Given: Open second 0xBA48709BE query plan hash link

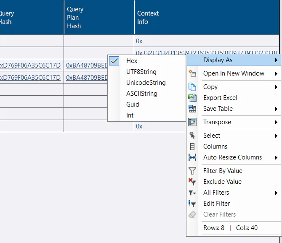Looking at the screenshot, I should (87, 78).
